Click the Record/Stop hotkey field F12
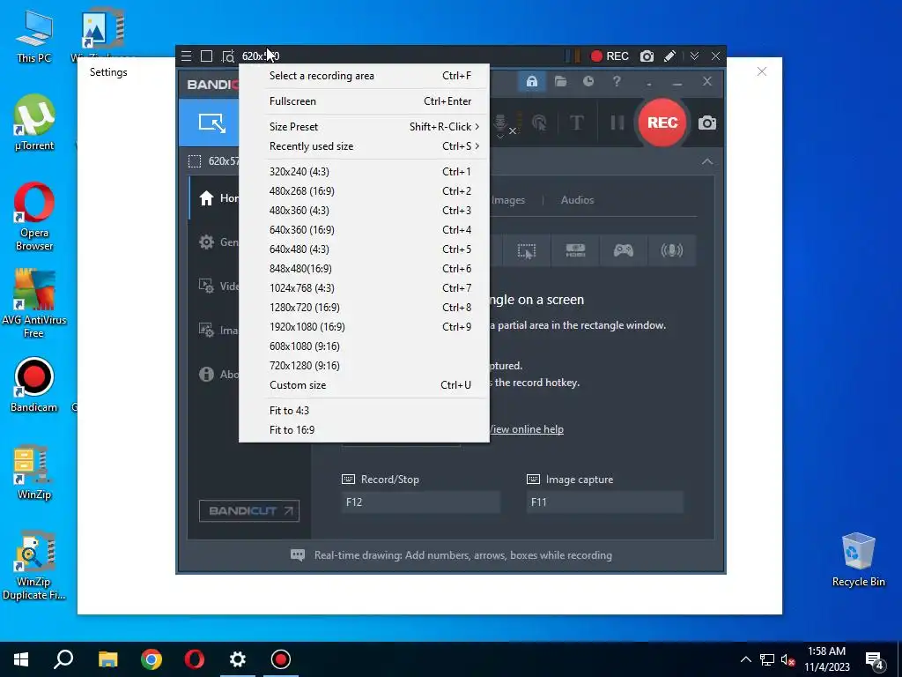Image resolution: width=902 pixels, height=677 pixels. coord(420,502)
